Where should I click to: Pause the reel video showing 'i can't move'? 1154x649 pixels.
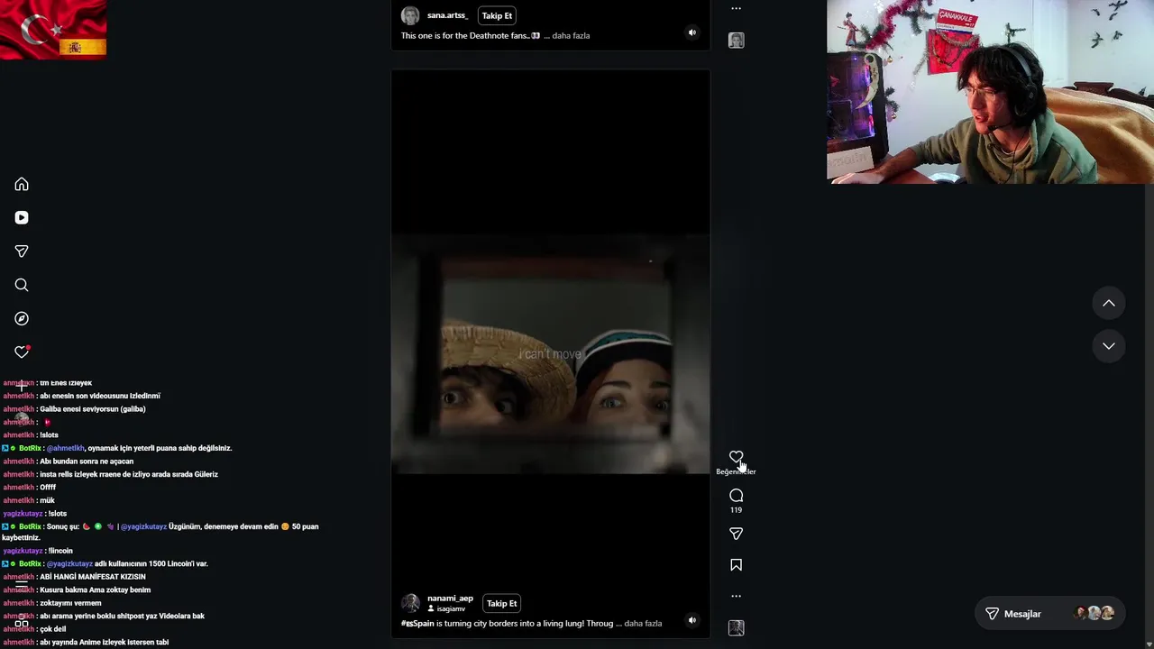click(550, 353)
